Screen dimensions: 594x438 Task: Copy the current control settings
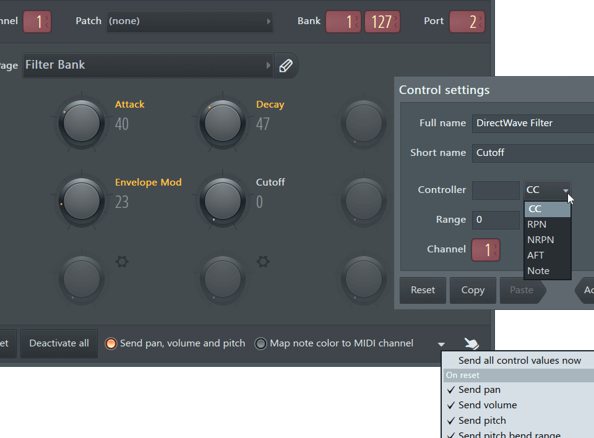pos(473,290)
